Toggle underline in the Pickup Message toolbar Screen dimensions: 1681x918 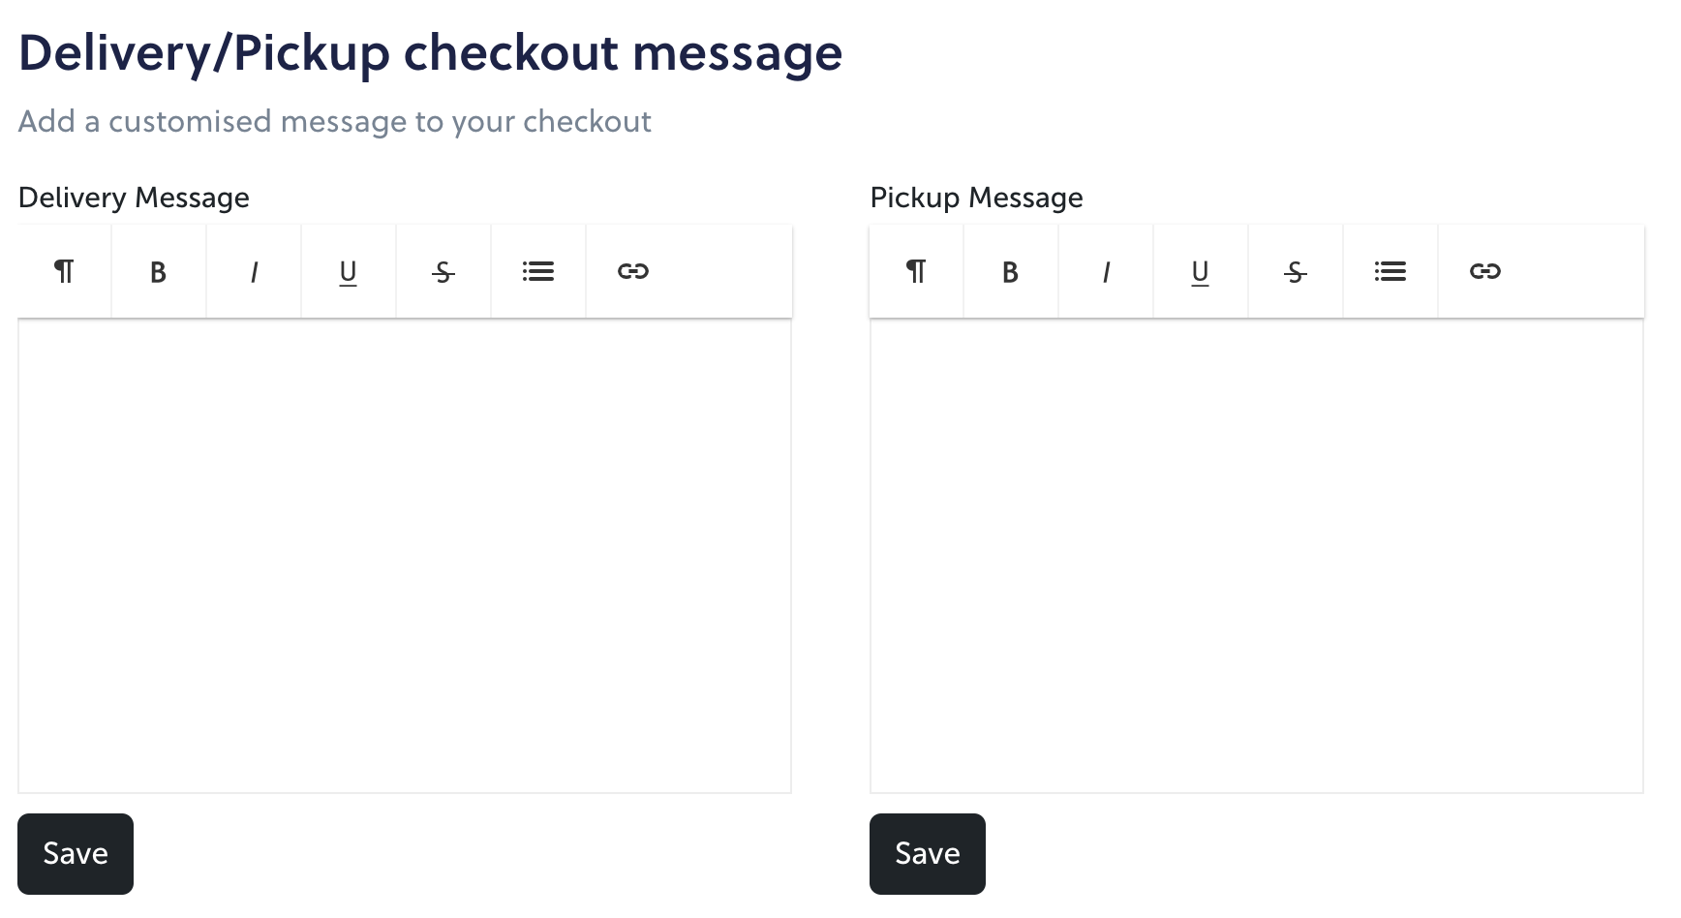pyautogui.click(x=1201, y=271)
